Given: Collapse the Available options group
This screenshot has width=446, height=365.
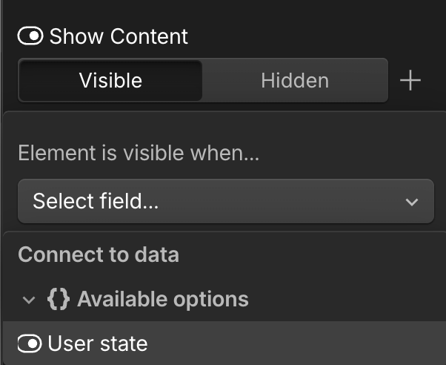Looking at the screenshot, I should click(29, 300).
